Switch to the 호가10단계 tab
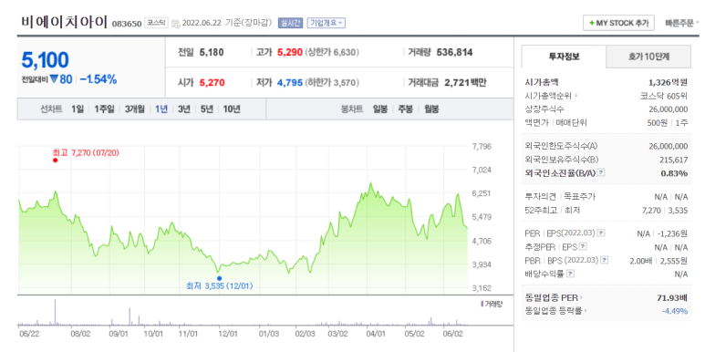The height and width of the screenshot is (352, 705). [x=648, y=57]
